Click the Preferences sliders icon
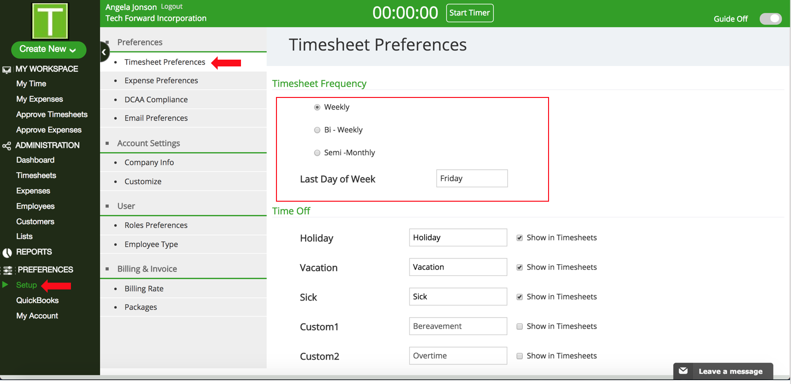The width and height of the screenshot is (791, 384). (x=8, y=270)
